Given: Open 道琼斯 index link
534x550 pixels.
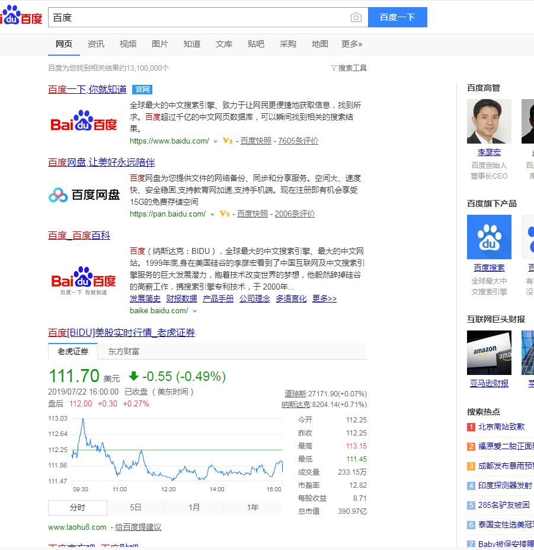Looking at the screenshot, I should tap(295, 394).
